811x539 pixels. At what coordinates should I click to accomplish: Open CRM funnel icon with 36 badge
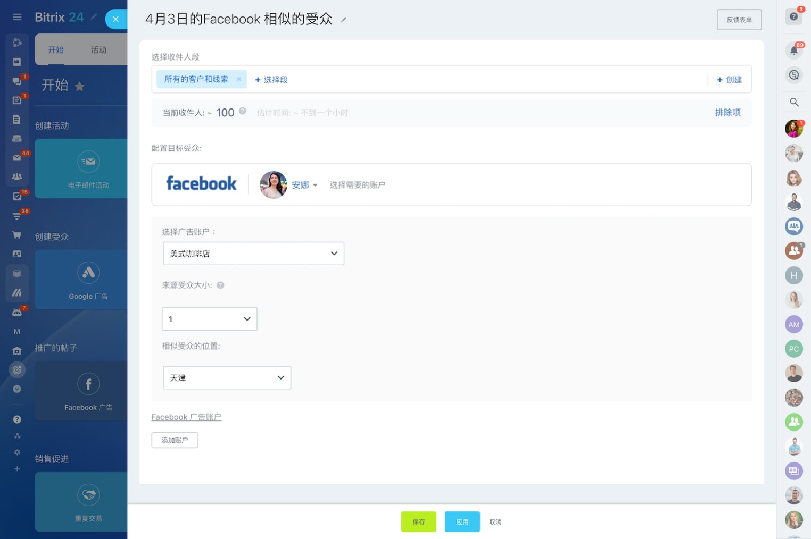[x=17, y=215]
